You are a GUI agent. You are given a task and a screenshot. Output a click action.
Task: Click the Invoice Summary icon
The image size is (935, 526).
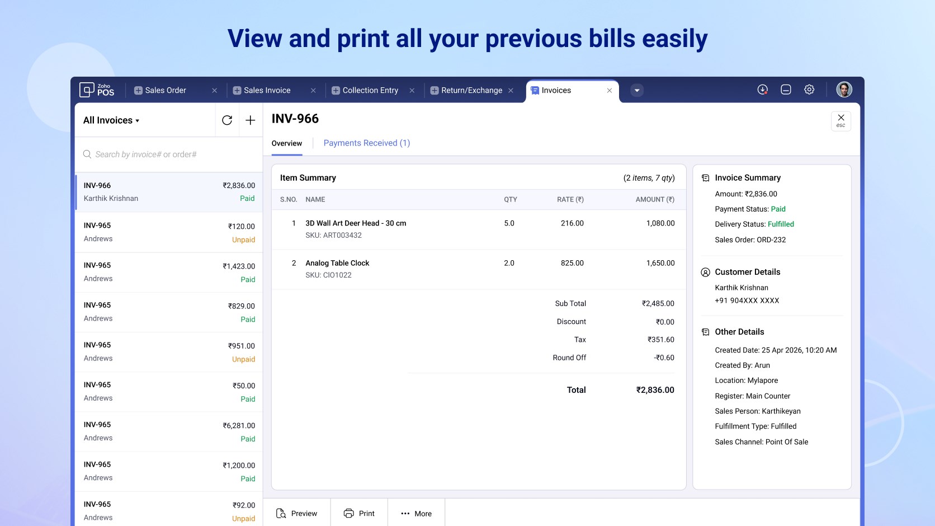pyautogui.click(x=706, y=178)
